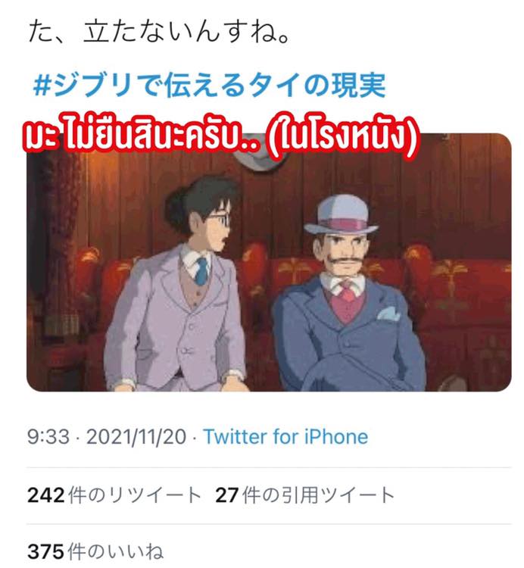Click the light blue pocket square
The width and height of the screenshot is (524, 568).
click(x=389, y=314)
